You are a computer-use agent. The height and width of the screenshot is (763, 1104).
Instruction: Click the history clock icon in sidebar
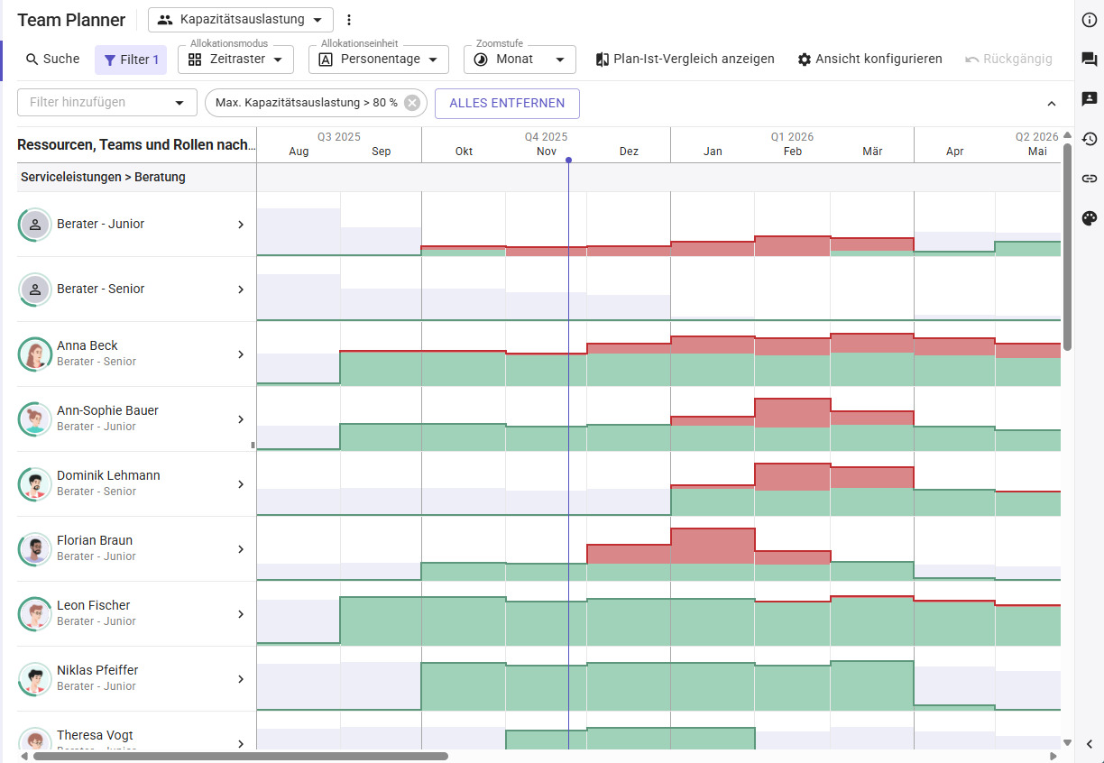click(x=1089, y=139)
